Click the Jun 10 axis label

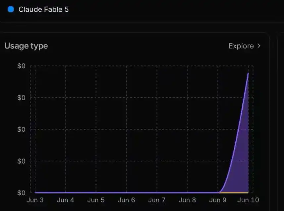248,200
